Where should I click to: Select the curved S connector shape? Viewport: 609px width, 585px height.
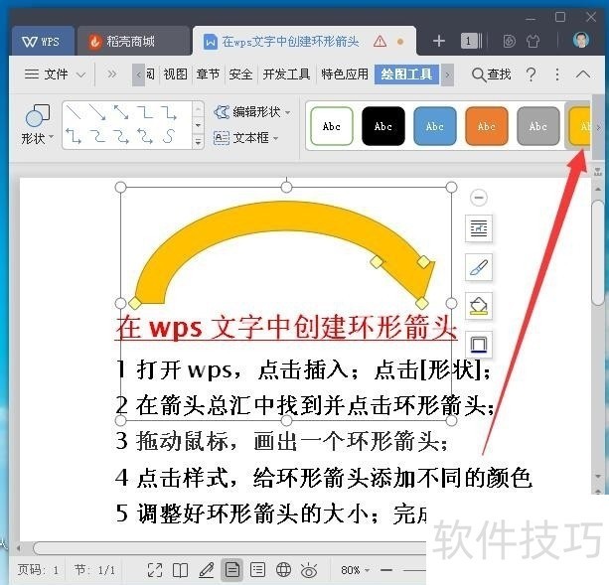point(169,136)
